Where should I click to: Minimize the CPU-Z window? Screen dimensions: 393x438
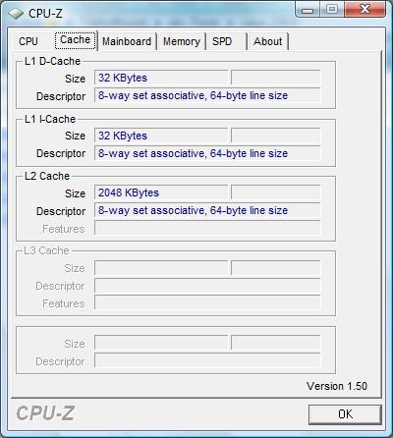(x=308, y=9)
